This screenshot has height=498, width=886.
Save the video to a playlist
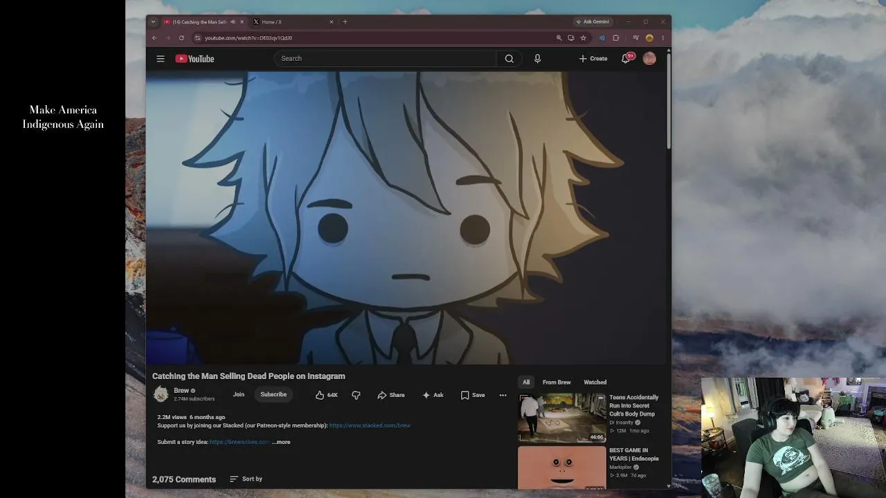pos(473,395)
